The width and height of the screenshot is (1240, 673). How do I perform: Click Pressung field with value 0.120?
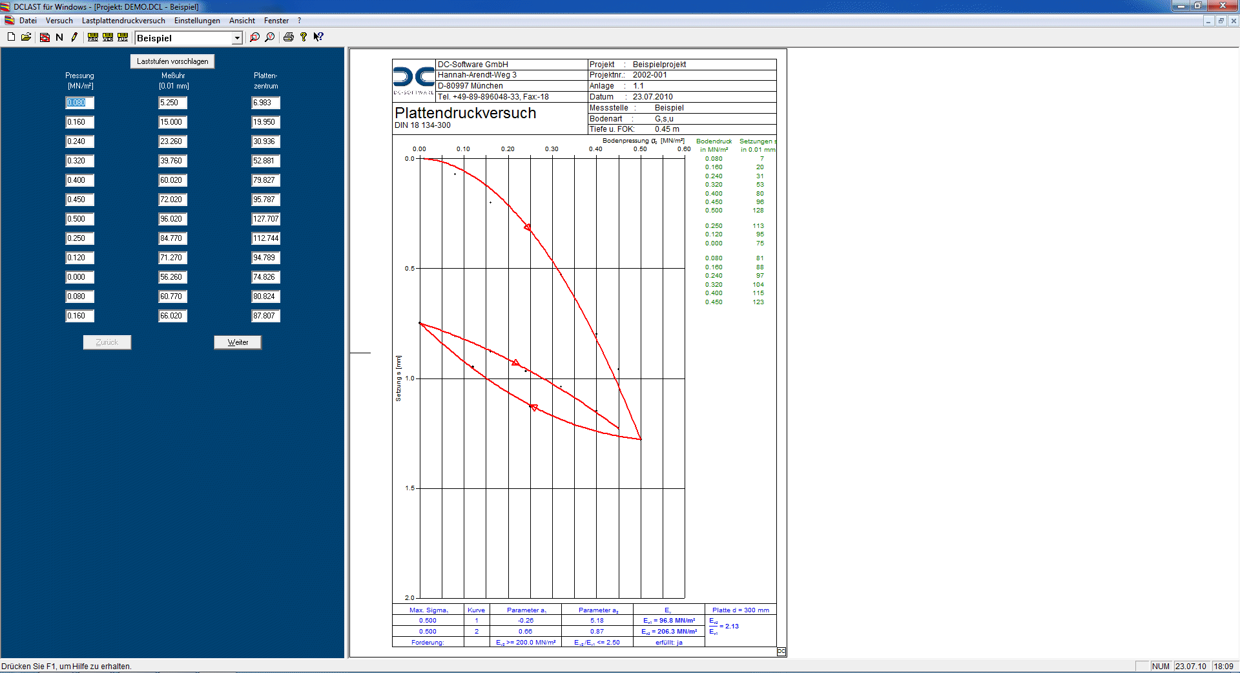click(x=80, y=258)
